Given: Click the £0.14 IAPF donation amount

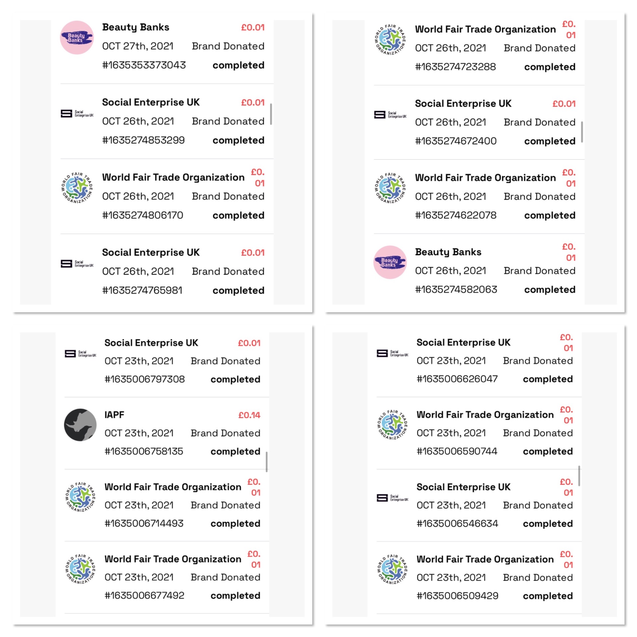Looking at the screenshot, I should [x=249, y=415].
